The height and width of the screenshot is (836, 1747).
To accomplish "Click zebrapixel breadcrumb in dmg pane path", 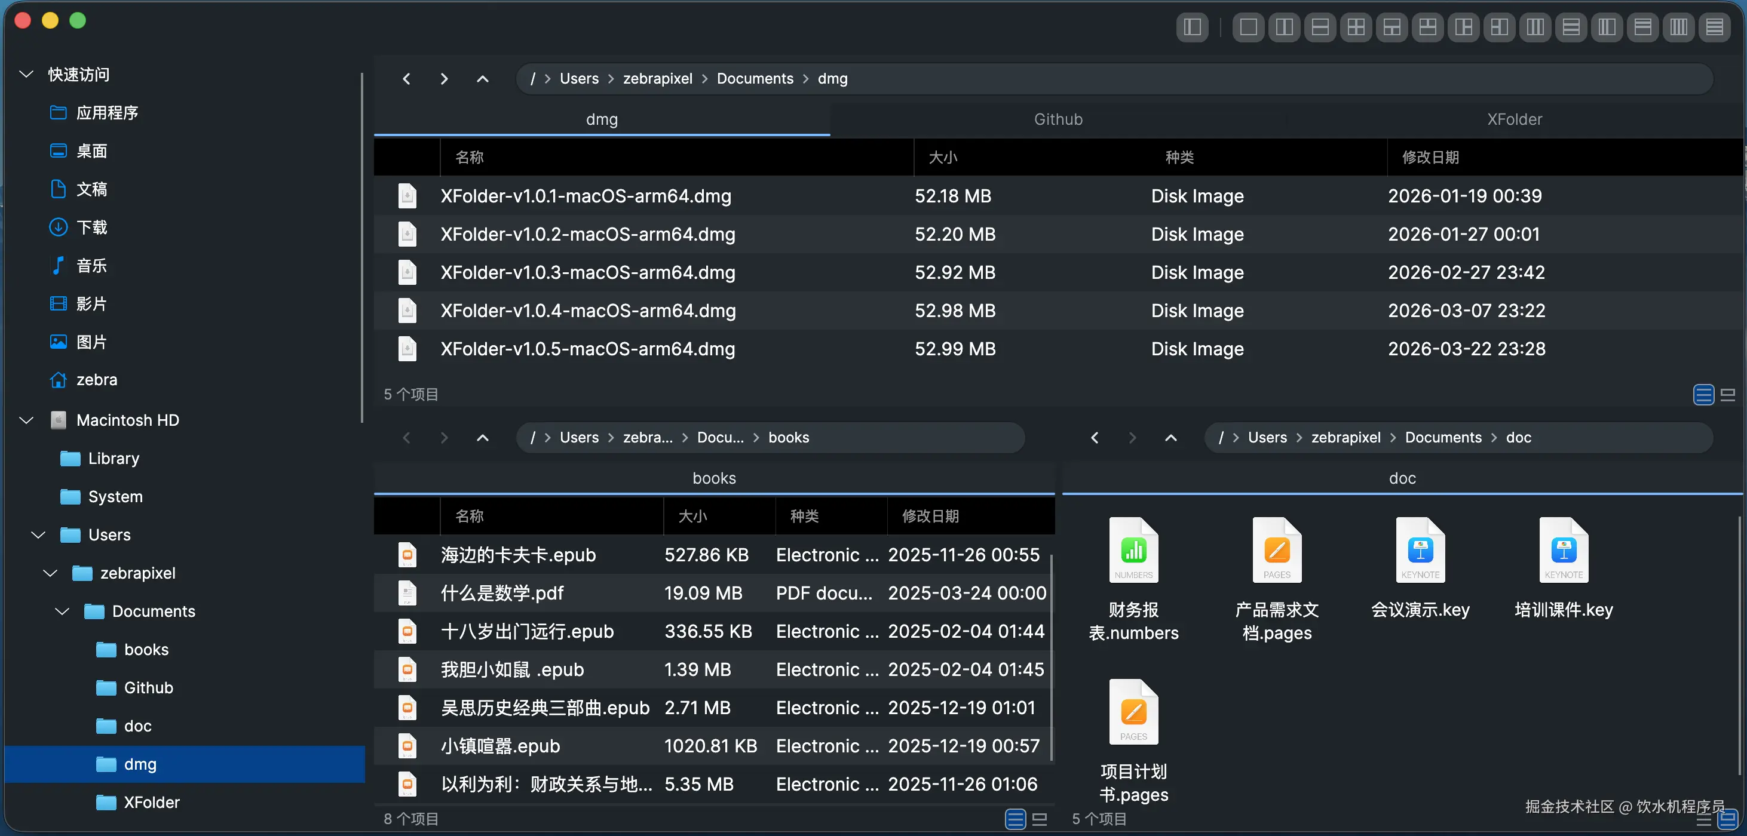I will [658, 79].
